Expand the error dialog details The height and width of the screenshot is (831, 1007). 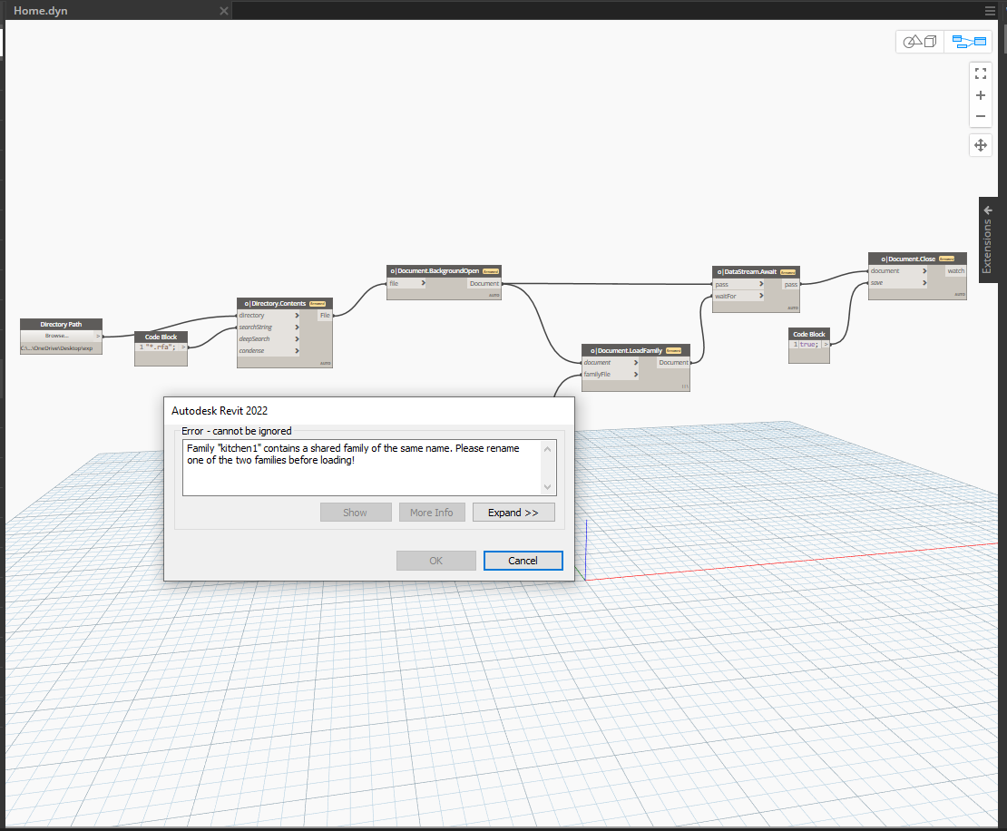coord(513,512)
